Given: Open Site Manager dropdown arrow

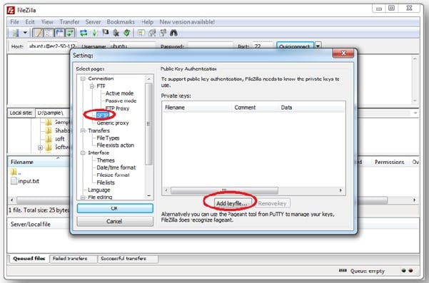Looking at the screenshot, I should (x=25, y=33).
